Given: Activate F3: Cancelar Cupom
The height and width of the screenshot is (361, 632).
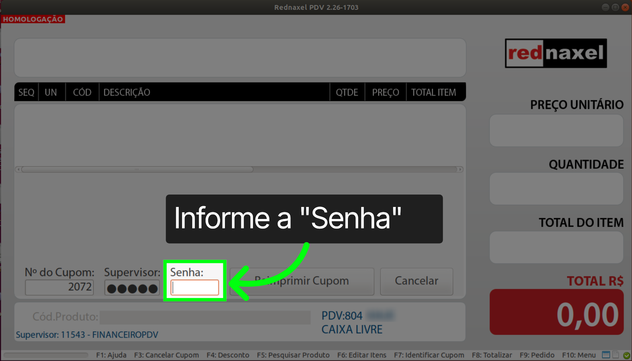Looking at the screenshot, I should (x=166, y=355).
